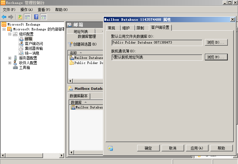Screen dimensions: 238x164
Task: Click the left arrow of the database copy scrollbar
Action: (72, 152)
